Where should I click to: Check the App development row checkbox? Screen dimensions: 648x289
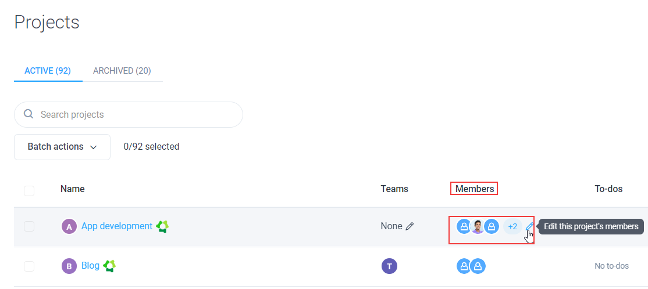coord(29,226)
